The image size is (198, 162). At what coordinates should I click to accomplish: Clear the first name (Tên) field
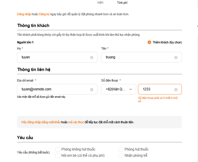(x=176, y=58)
